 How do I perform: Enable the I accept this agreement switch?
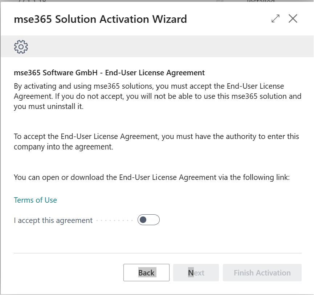148,220
